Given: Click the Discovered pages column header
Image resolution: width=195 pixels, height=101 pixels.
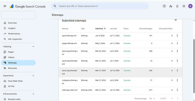Looking at the screenshot, I should pyautogui.click(x=145, y=29).
